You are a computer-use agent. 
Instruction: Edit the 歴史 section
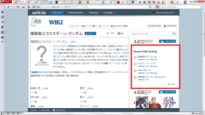point(90,88)
